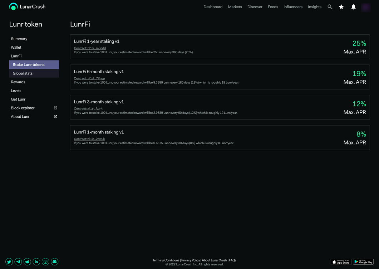
Task: Open the user profile avatar
Action: click(x=366, y=8)
